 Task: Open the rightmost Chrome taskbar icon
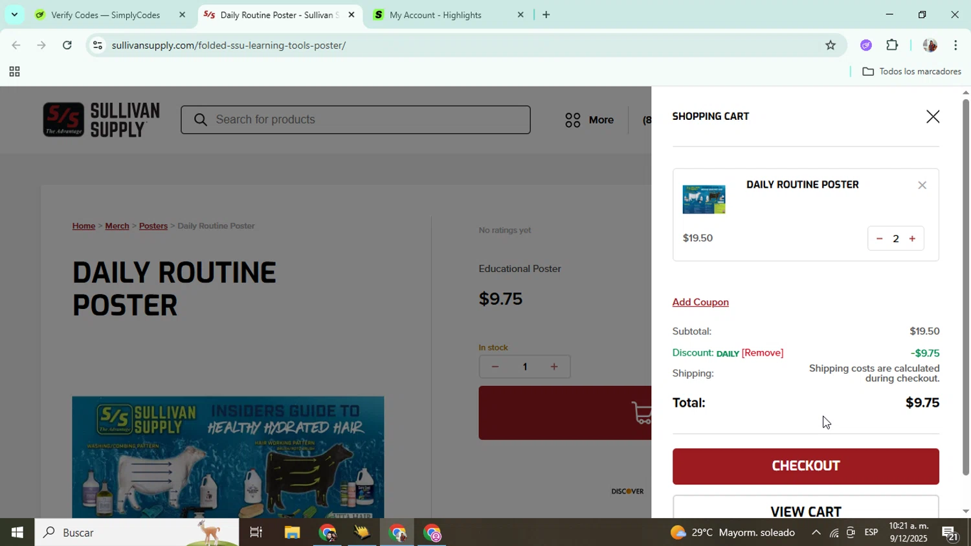(x=432, y=532)
